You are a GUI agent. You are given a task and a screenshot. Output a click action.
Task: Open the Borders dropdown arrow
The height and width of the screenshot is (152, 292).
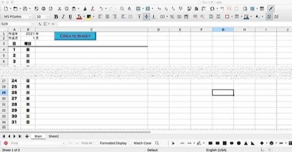coord(232,17)
